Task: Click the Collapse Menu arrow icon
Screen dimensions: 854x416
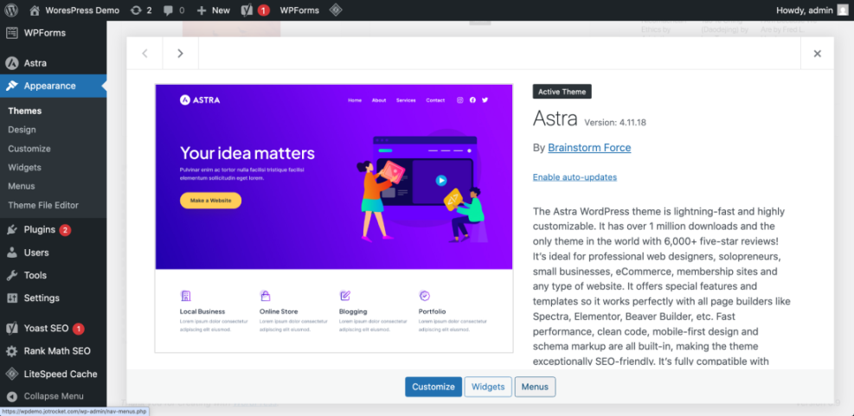Action: point(11,396)
